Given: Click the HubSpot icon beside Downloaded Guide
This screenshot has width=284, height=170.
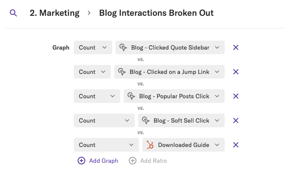Looking at the screenshot, I should tap(150, 145).
